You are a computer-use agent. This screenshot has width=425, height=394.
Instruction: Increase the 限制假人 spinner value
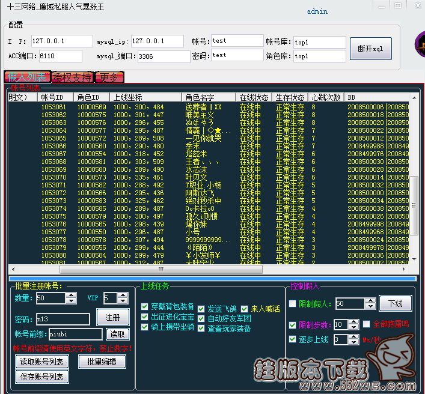[370, 300]
